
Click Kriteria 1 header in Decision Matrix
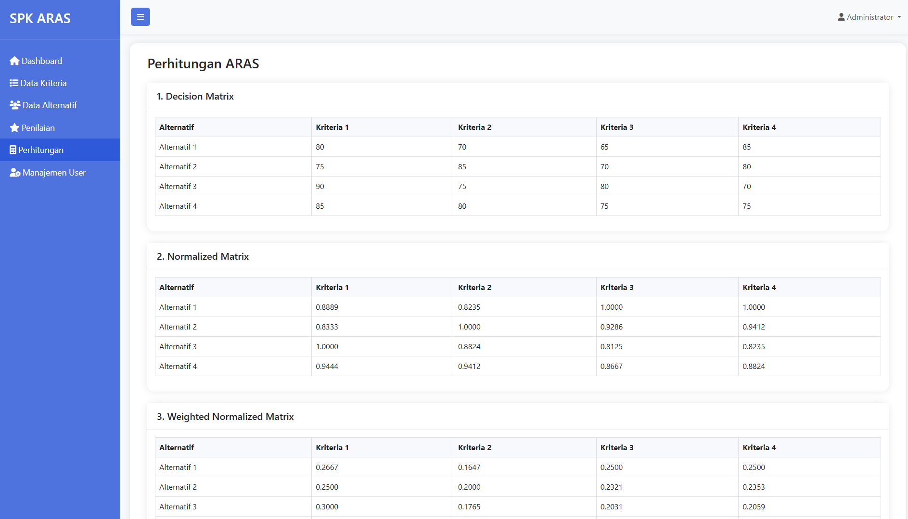click(x=383, y=127)
